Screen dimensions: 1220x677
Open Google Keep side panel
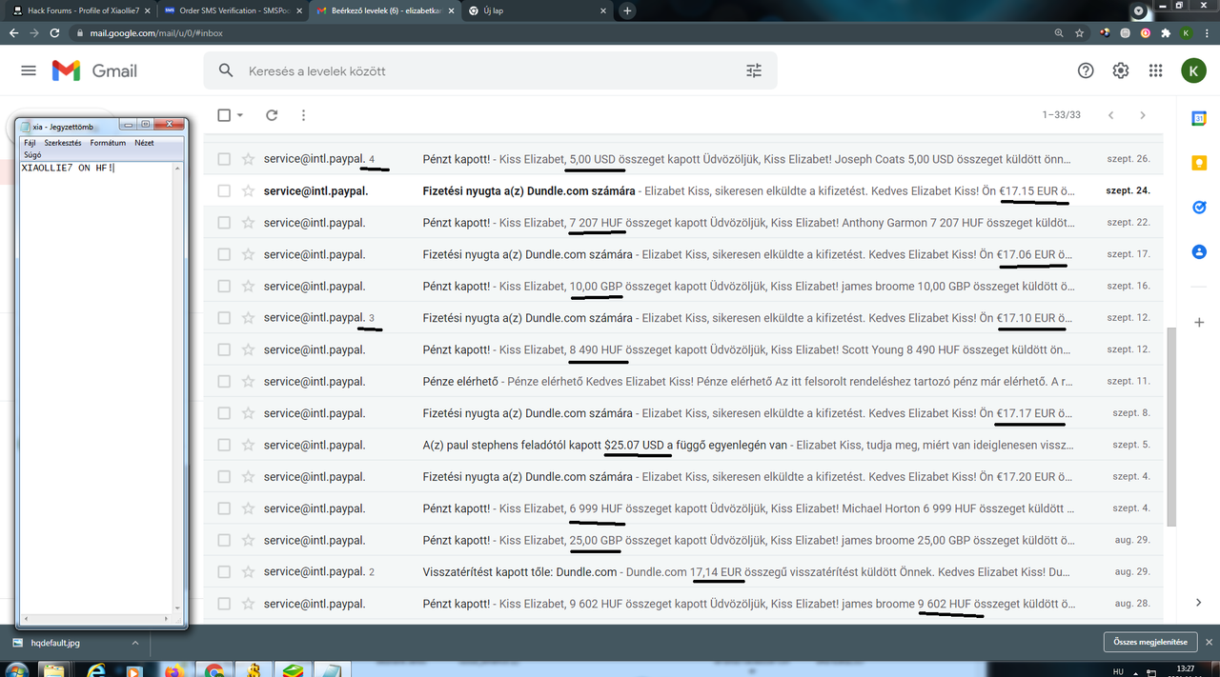(1199, 163)
